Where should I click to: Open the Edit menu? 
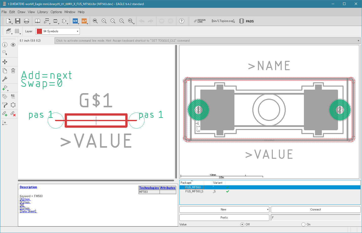[12, 12]
